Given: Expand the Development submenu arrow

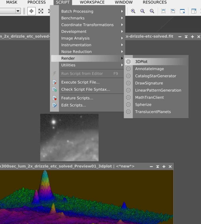Looking at the screenshot, I should pos(122,31).
